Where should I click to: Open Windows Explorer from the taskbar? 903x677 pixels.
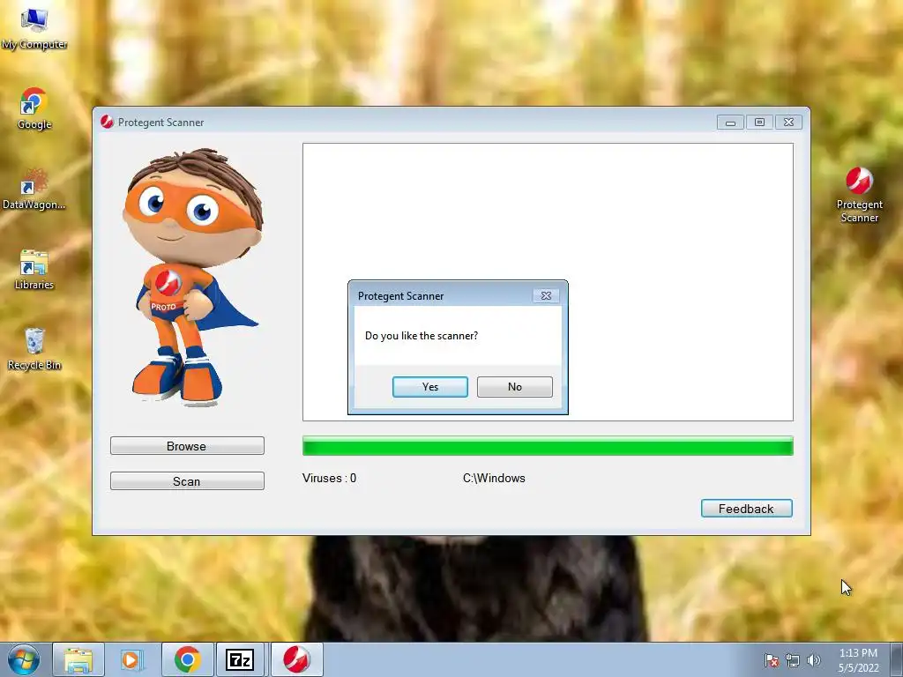pyautogui.click(x=78, y=659)
